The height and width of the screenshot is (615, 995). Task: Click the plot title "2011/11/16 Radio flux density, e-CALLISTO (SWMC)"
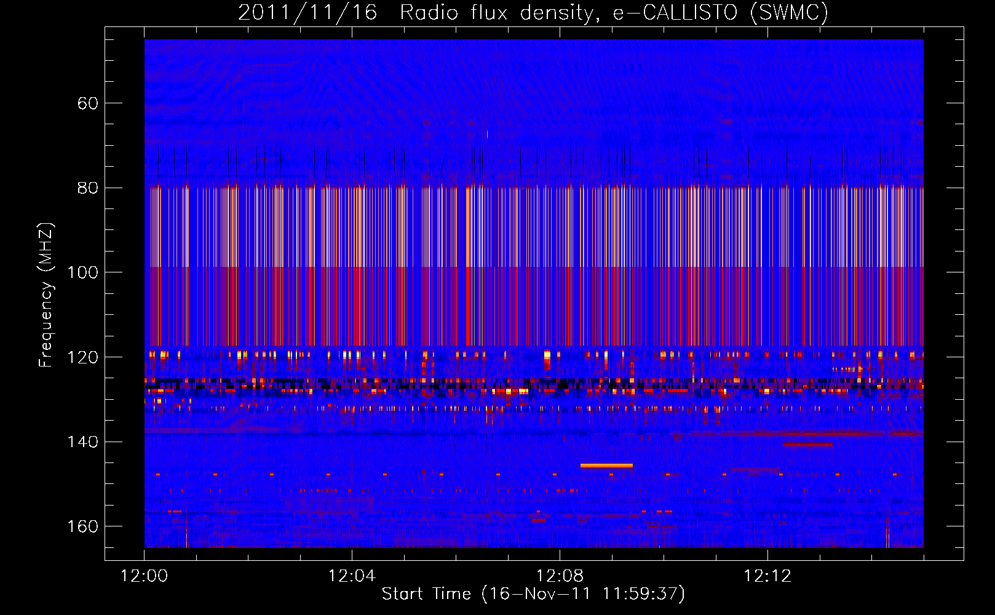pyautogui.click(x=533, y=12)
